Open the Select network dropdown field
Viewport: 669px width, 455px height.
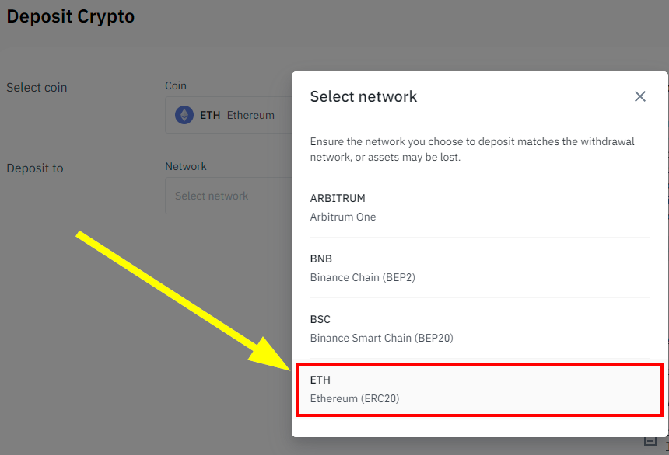pyautogui.click(x=226, y=196)
